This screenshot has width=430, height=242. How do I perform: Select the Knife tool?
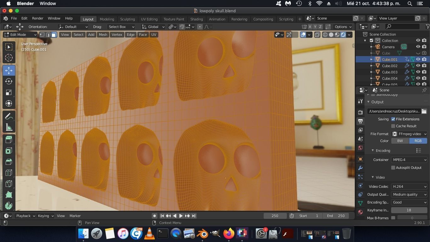9,195
